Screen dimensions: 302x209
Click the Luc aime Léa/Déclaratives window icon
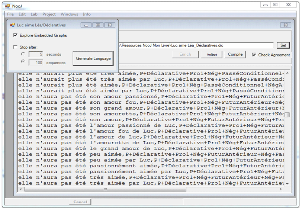12,25
